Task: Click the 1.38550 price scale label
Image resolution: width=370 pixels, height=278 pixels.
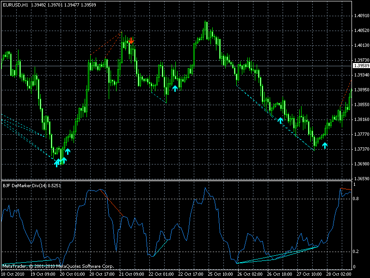Action: point(362,105)
